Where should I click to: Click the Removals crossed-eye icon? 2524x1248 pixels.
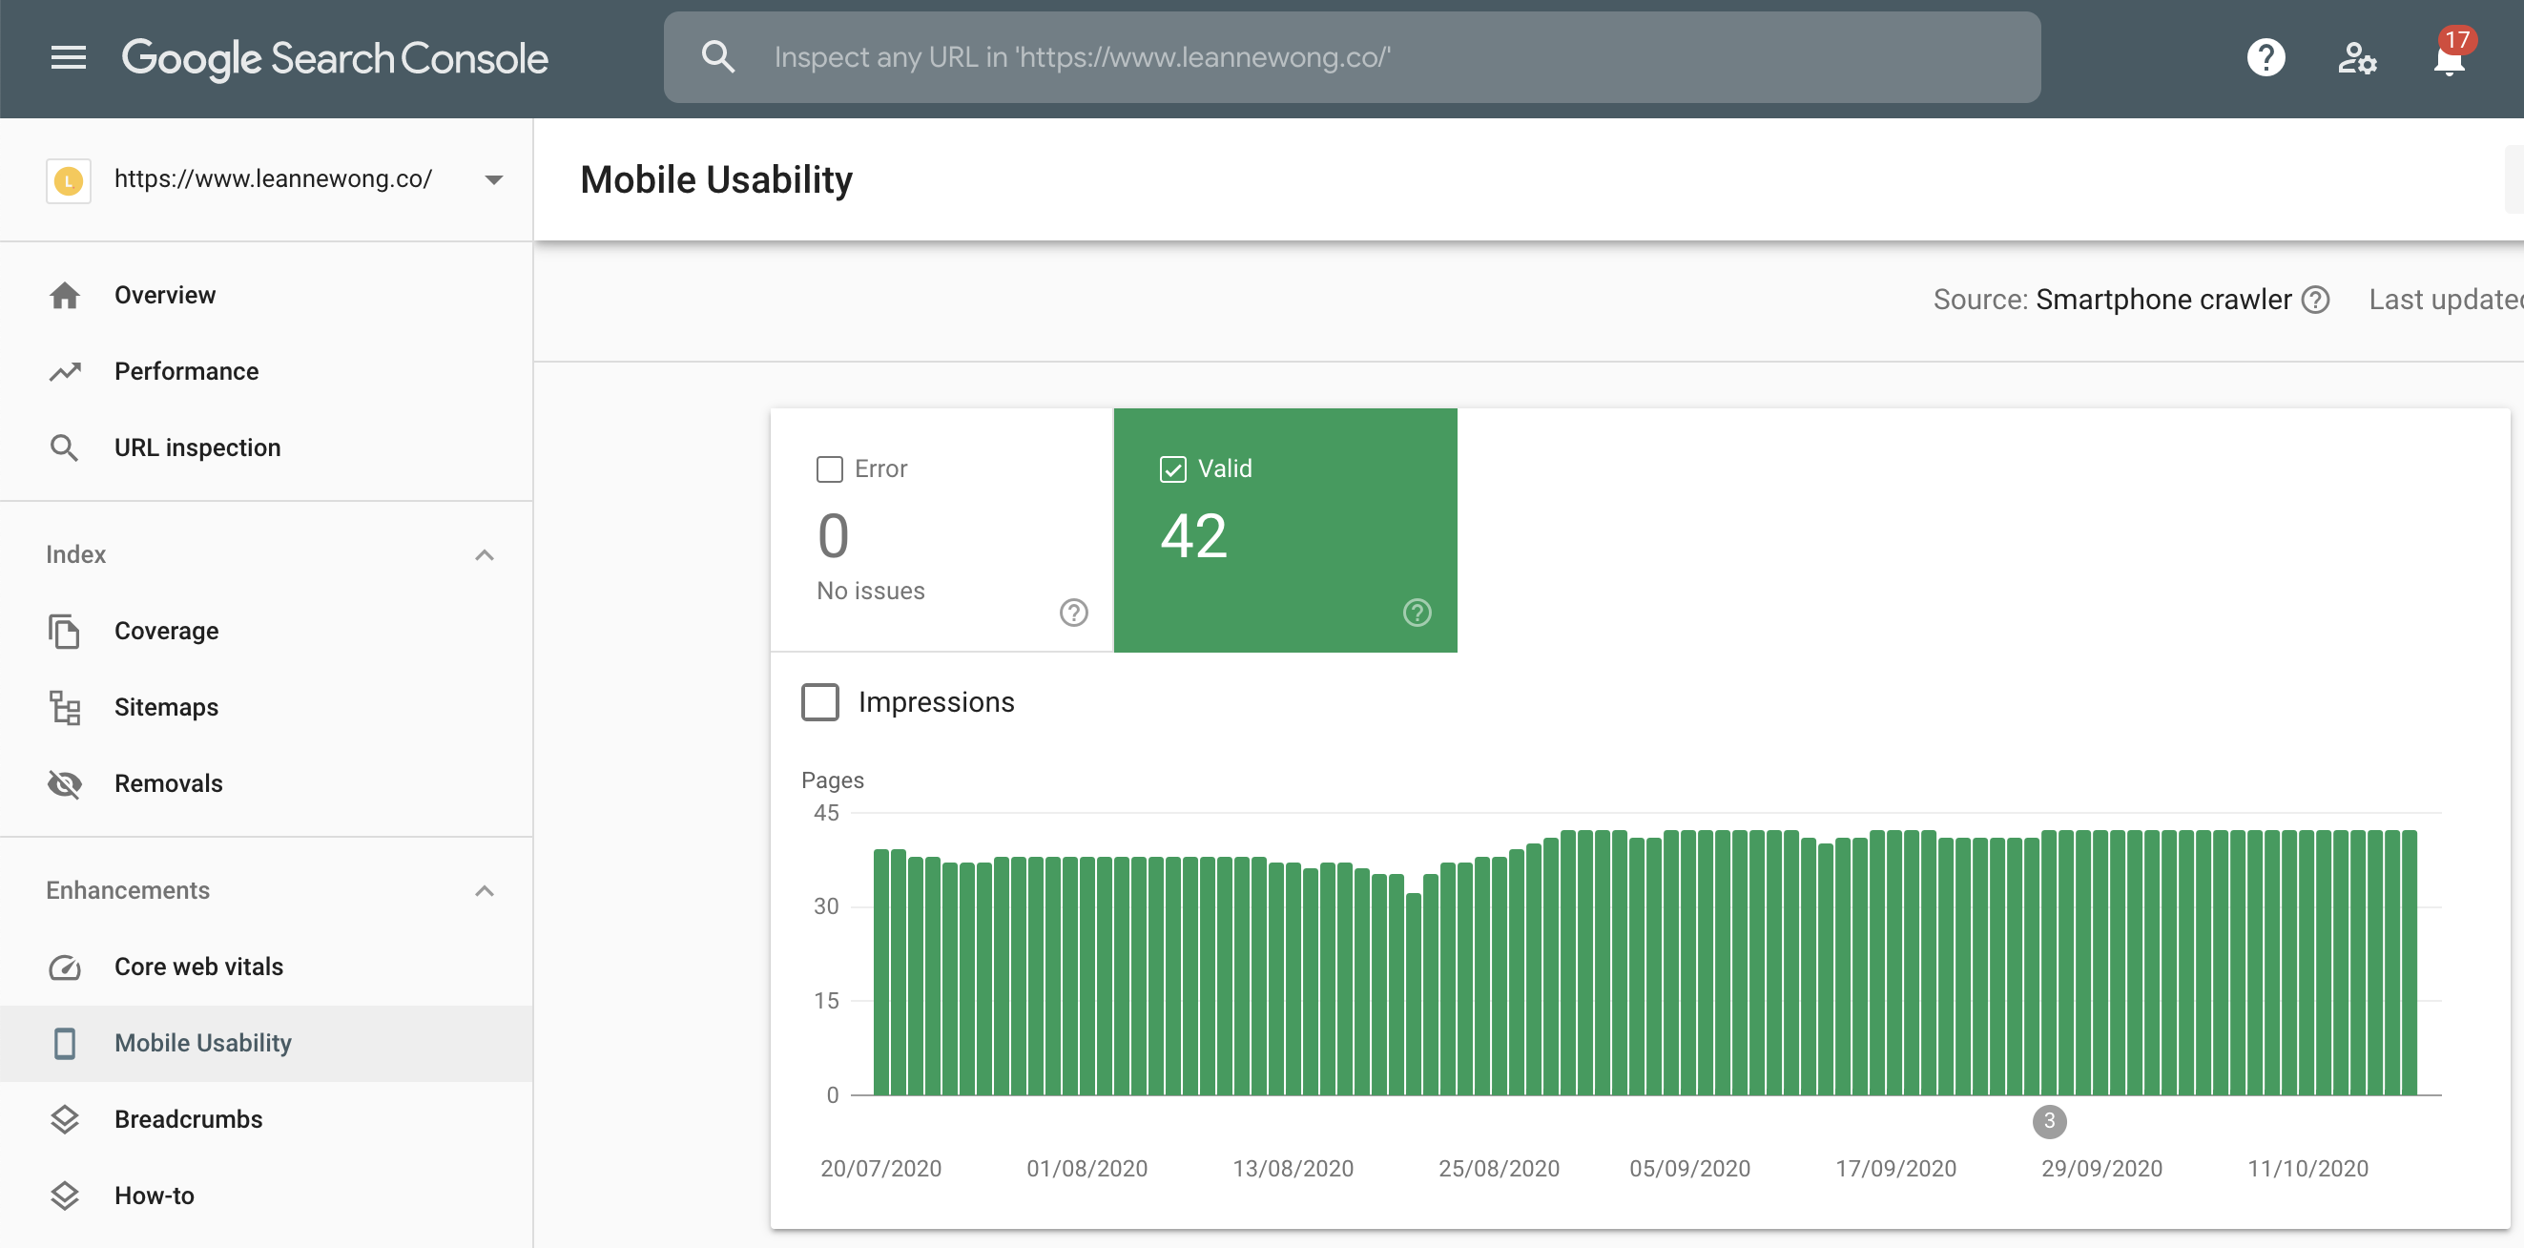tap(65, 784)
